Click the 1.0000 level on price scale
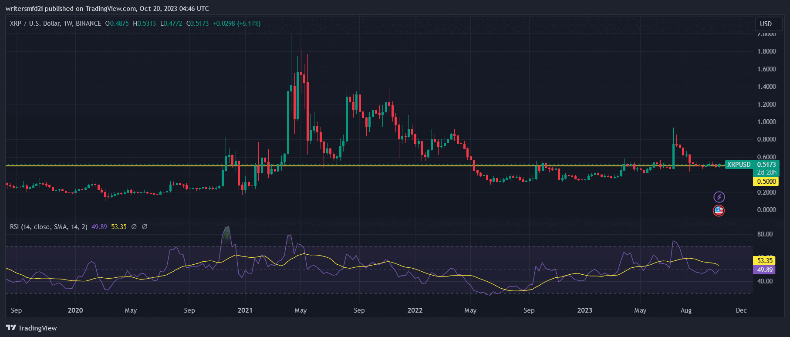The width and height of the screenshot is (790, 337). tap(766, 122)
